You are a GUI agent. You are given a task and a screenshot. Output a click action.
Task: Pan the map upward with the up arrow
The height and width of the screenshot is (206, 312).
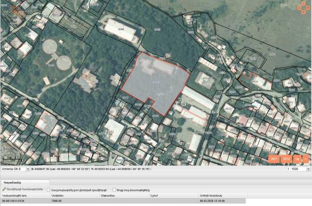point(304,4)
